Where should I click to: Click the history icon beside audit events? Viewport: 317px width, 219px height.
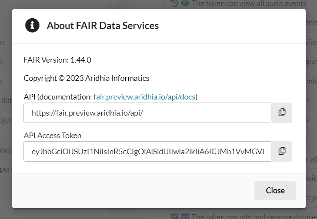[x=174, y=3]
